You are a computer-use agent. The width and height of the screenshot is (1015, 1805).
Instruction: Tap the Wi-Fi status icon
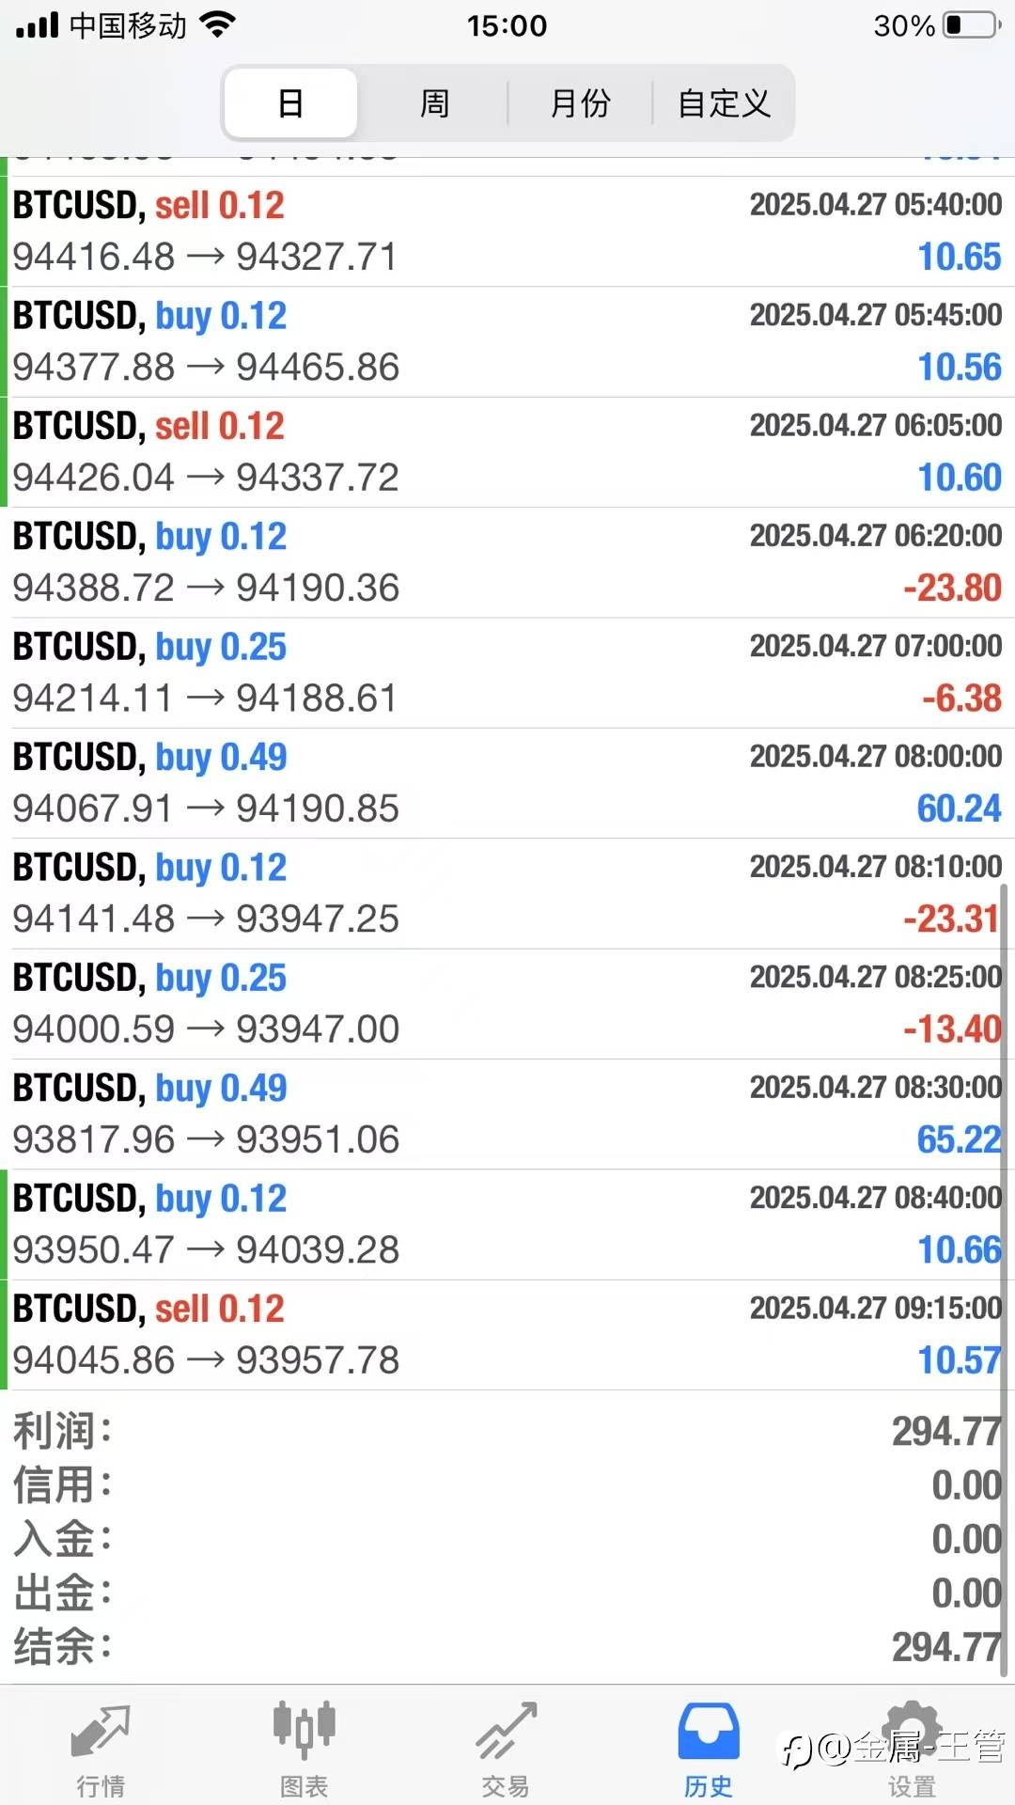218,25
